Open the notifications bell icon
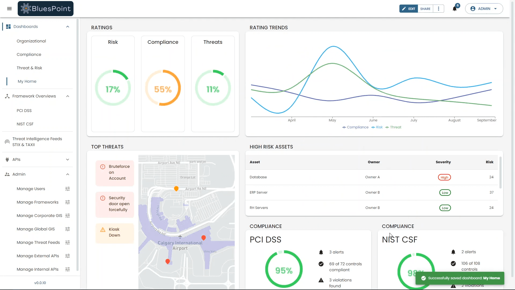This screenshot has height=290, width=515. (455, 9)
